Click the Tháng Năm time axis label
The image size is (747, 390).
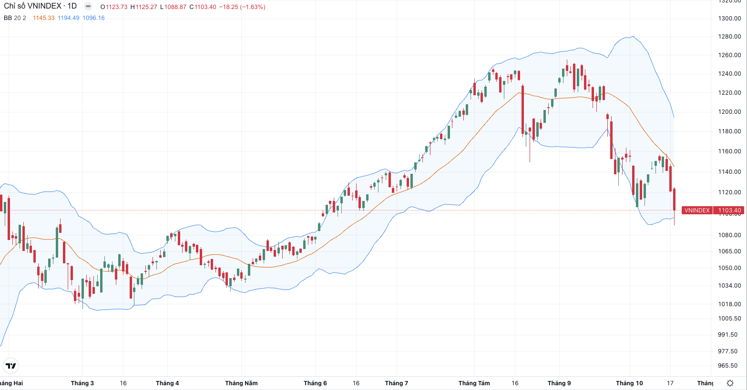coord(241,383)
